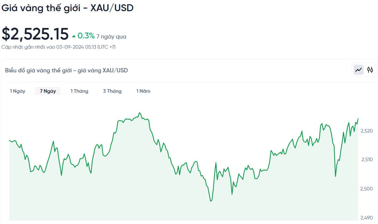
Task: Click the $2,525.15 gold price value
Action: click(x=35, y=34)
